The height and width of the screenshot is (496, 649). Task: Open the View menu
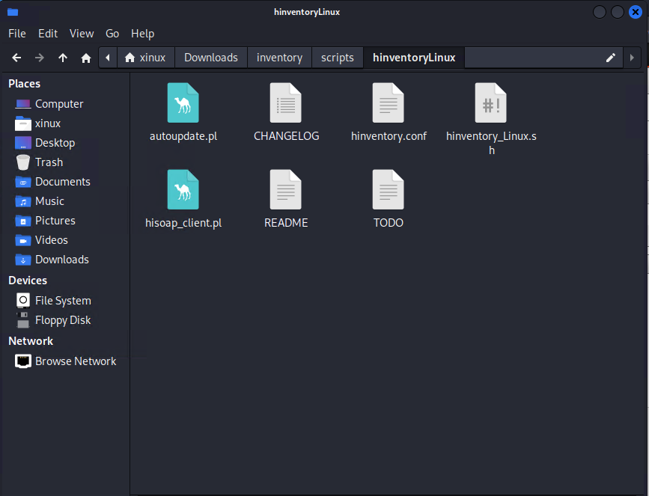coord(82,34)
